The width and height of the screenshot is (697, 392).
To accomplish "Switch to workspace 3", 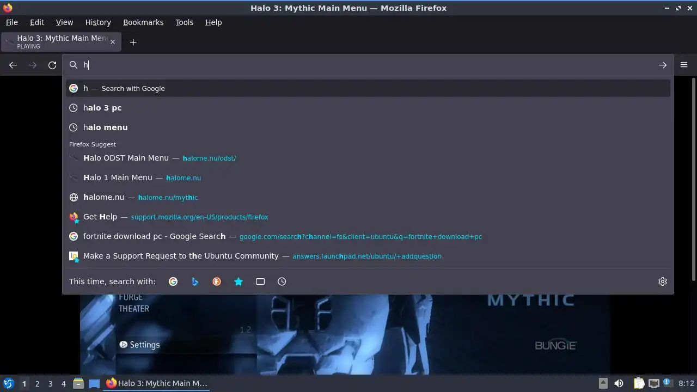I will coord(50,383).
